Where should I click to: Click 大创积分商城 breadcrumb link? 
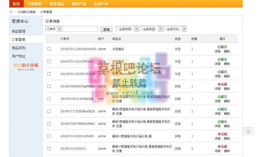click(x=27, y=12)
